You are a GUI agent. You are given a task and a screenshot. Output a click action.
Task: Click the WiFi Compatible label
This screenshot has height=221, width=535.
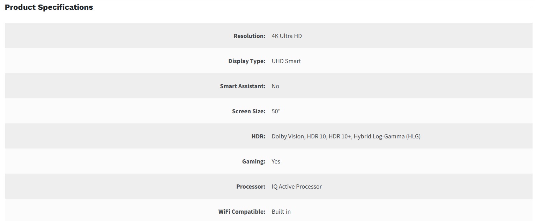click(242, 212)
